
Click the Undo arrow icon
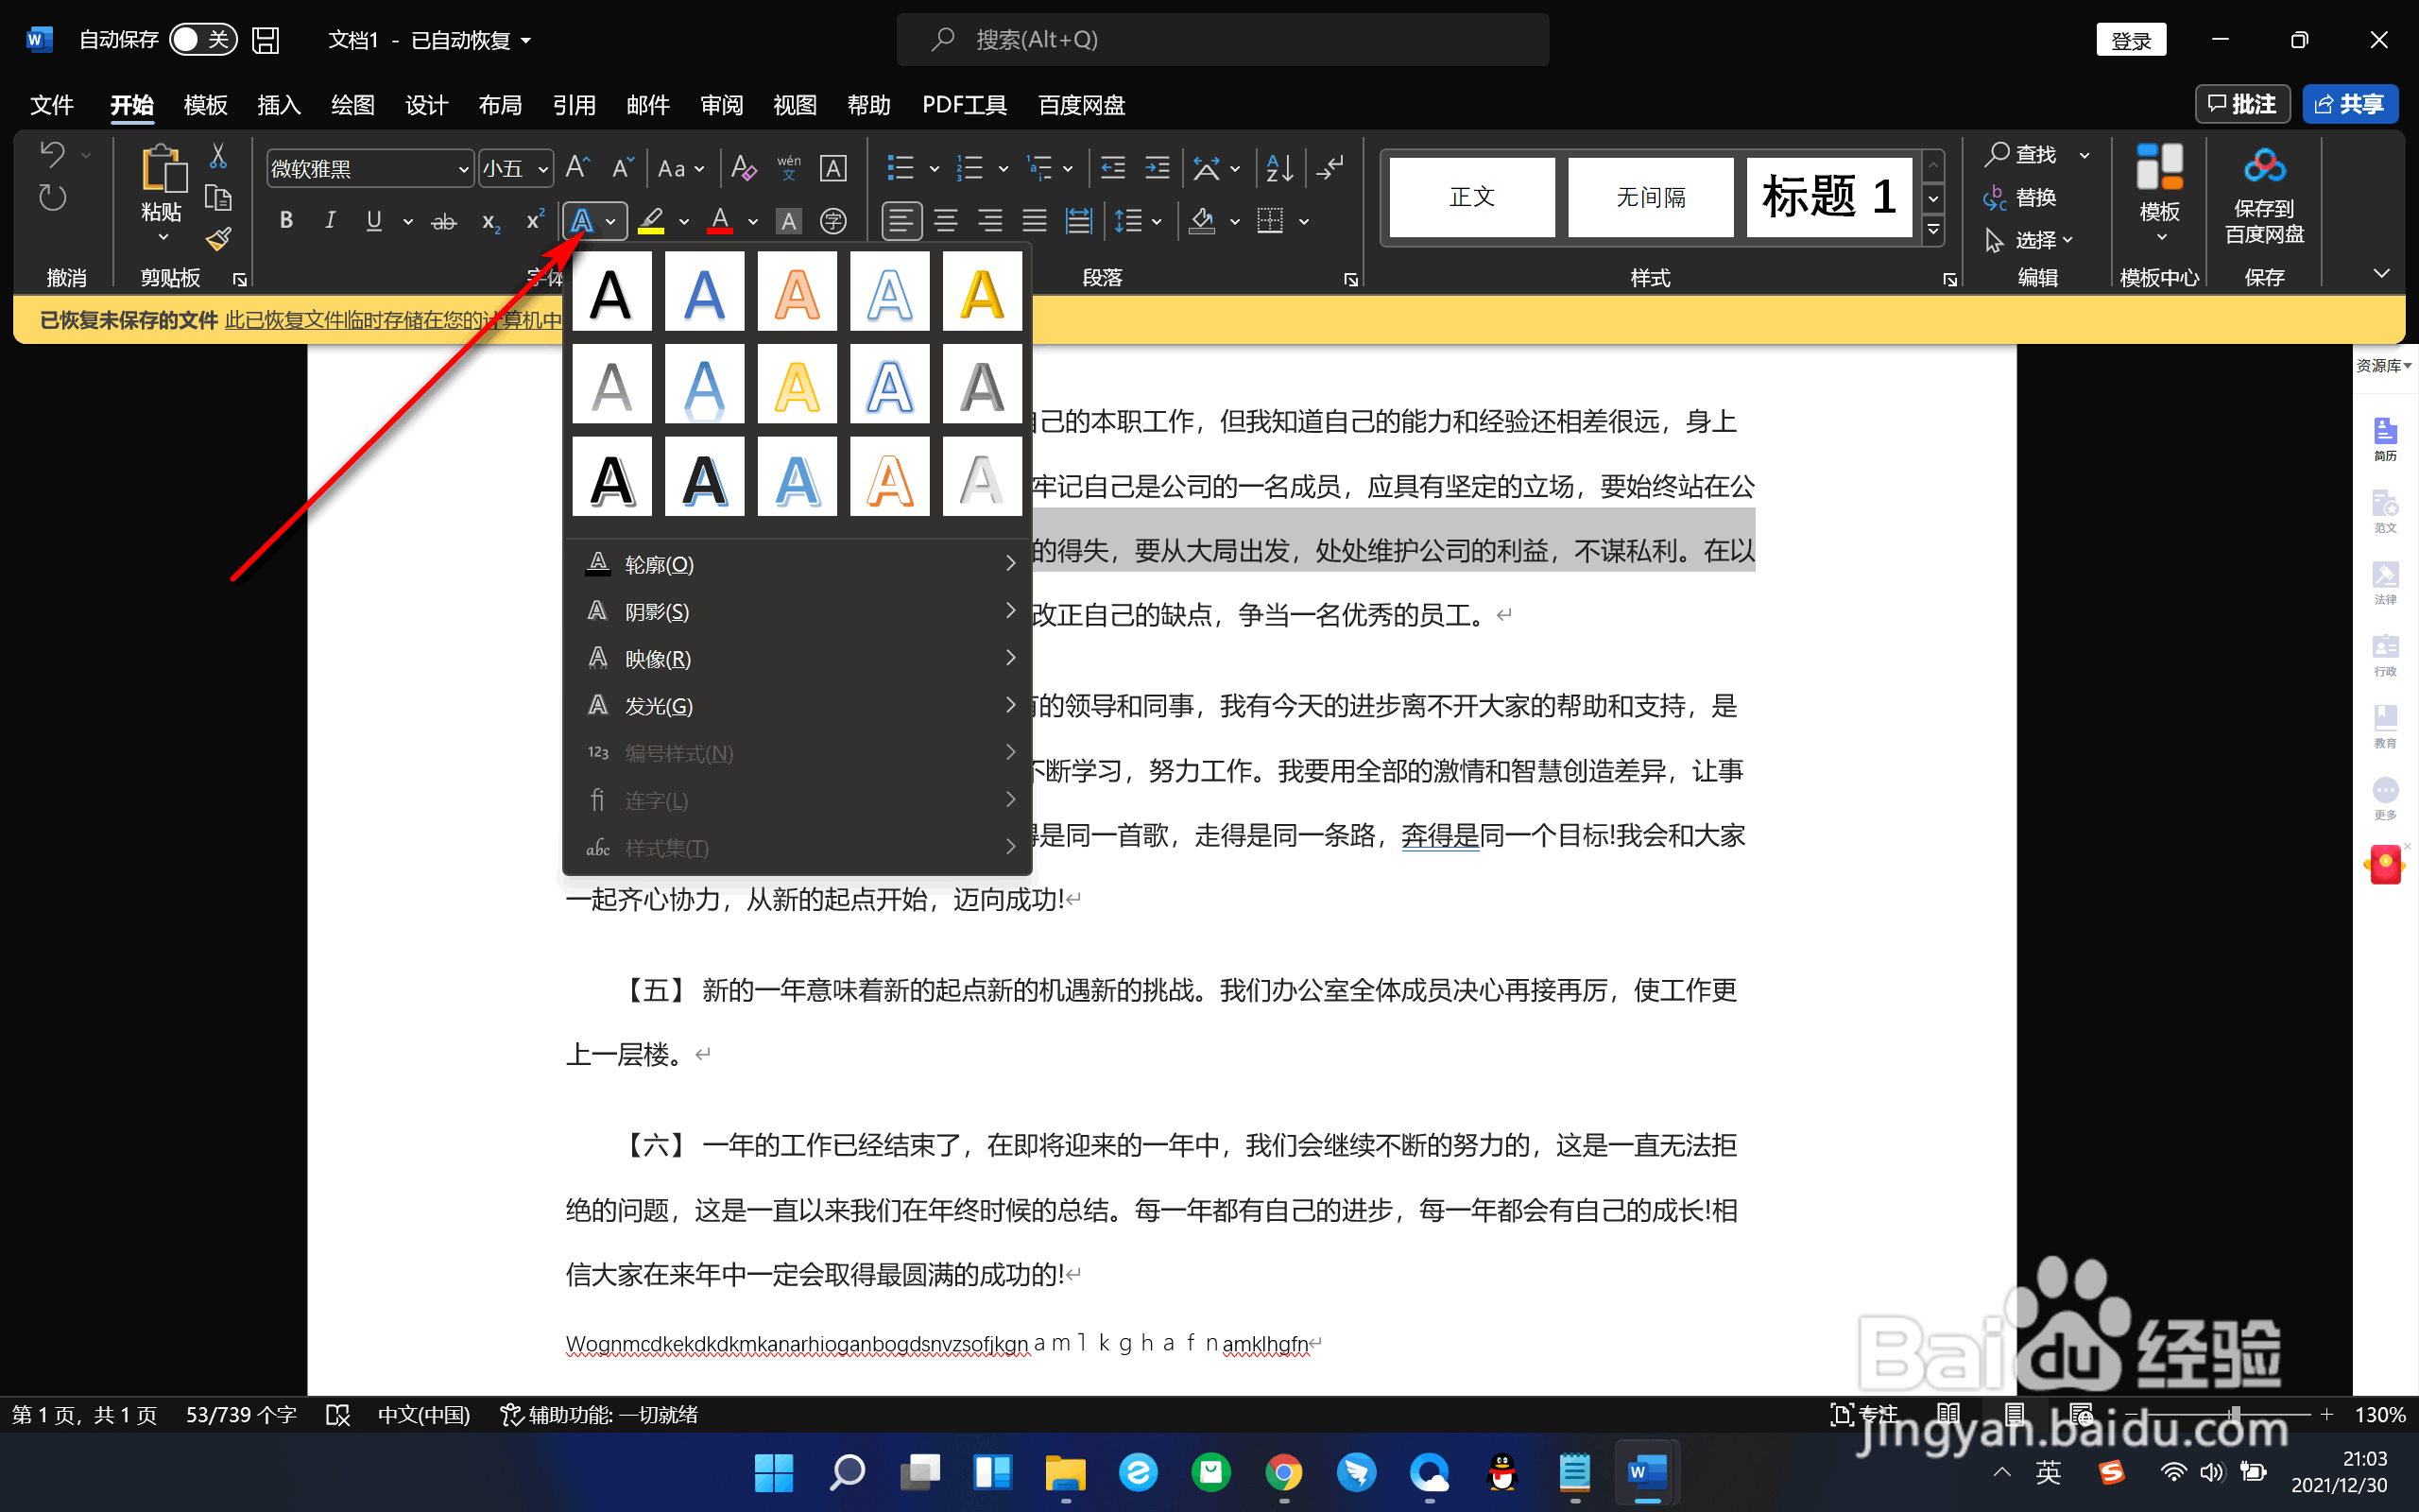pyautogui.click(x=52, y=155)
